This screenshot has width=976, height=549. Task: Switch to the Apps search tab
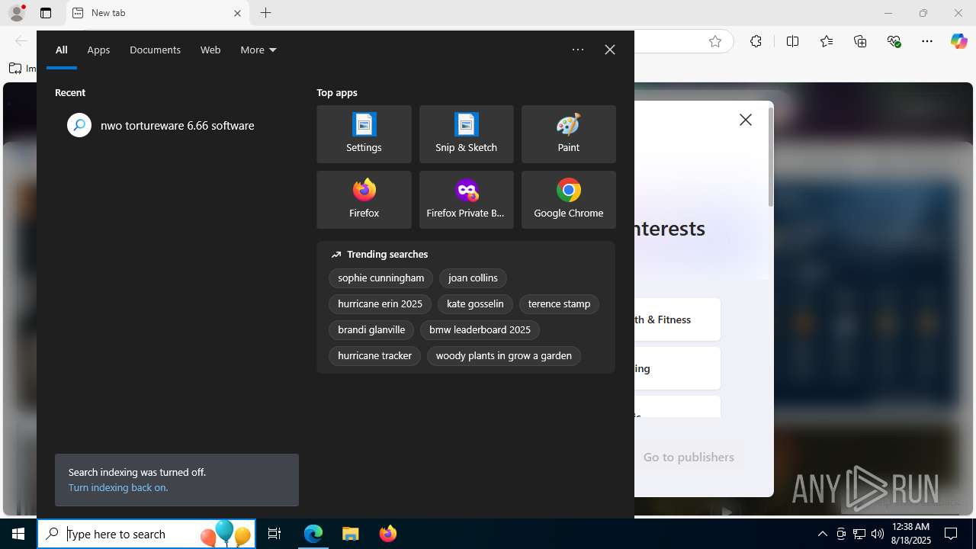point(98,50)
